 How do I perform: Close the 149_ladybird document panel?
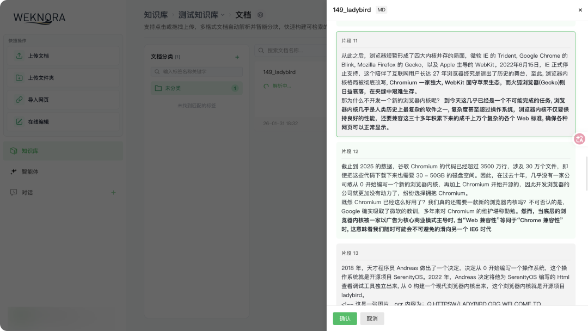(580, 10)
